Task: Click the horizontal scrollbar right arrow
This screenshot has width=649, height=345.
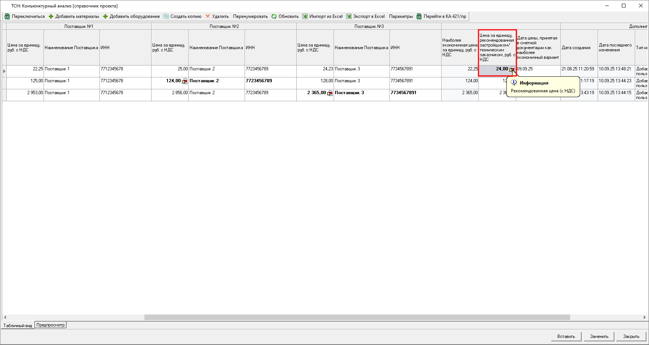Action: point(644,317)
